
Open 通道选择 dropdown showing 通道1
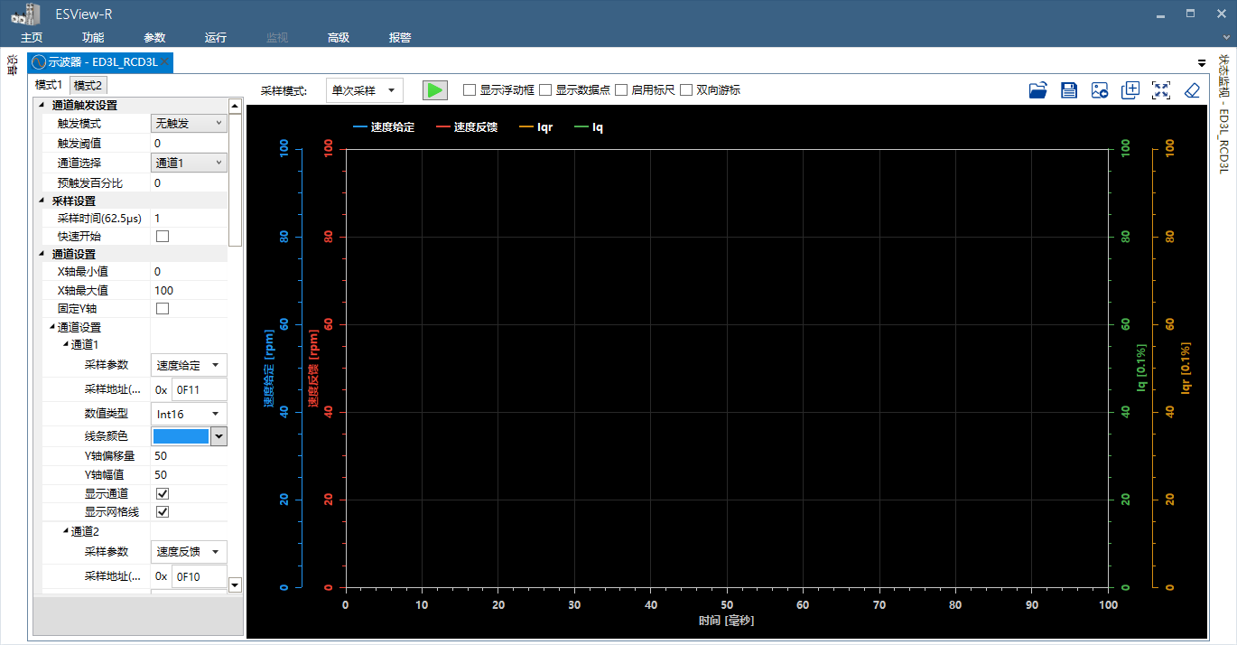pos(189,163)
